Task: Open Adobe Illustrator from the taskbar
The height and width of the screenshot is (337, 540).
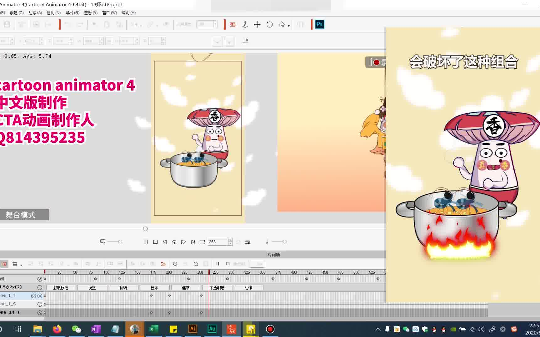Action: pyautogui.click(x=193, y=329)
